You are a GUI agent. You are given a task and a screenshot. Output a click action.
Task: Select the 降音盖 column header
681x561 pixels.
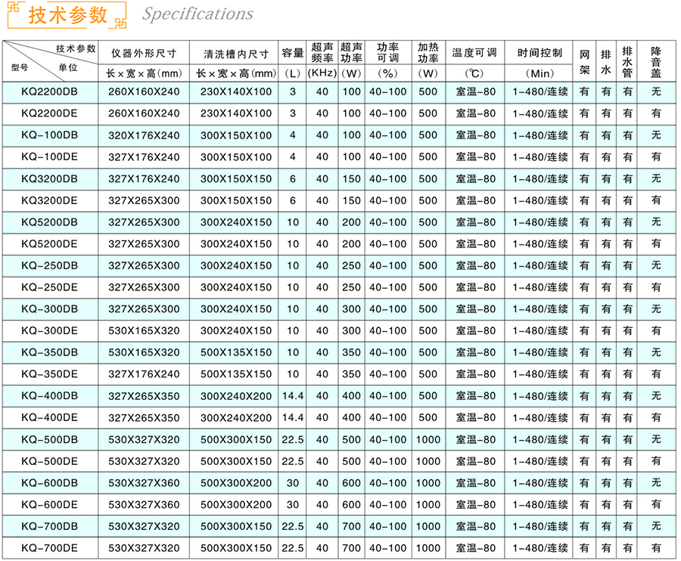656,60
